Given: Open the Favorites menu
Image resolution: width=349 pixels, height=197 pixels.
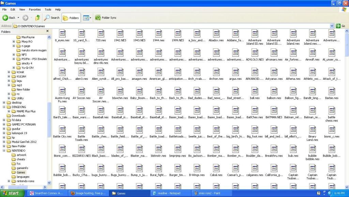Looking at the screenshot, I should 35,10.
